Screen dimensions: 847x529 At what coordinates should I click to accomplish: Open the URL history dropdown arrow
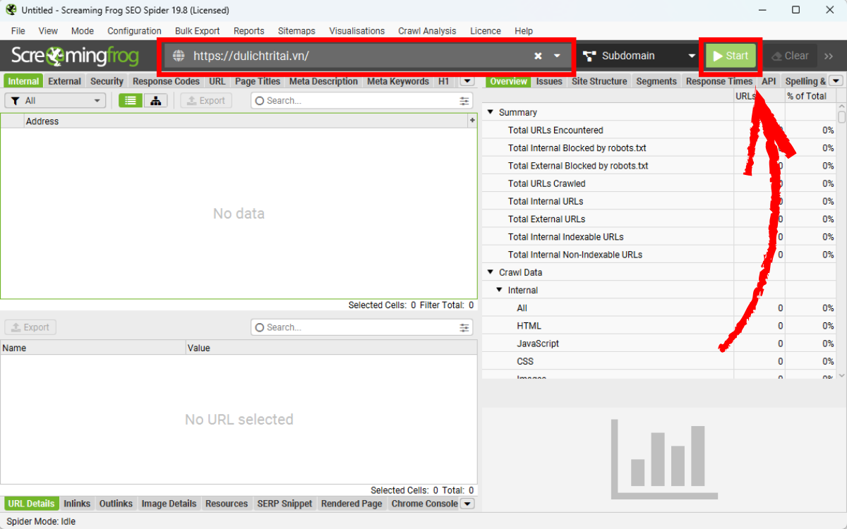point(557,56)
